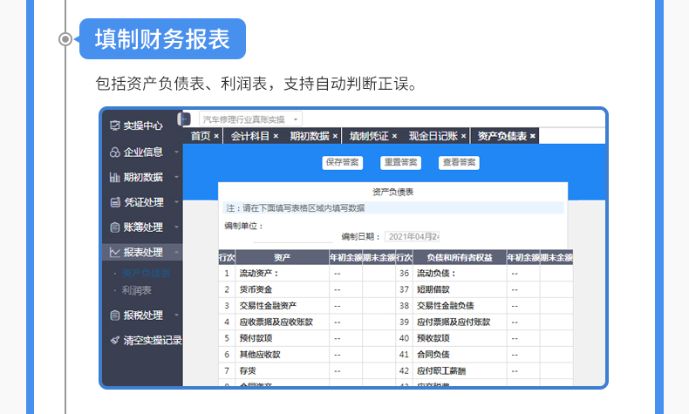689x414 pixels.
Task: Click the 账簿处理 document icon
Action: [x=114, y=227]
